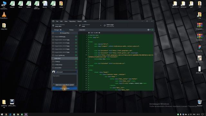The width and height of the screenshot is (206, 116).
Task: Click the green expand-diff icon beside the gear
Action: point(152,30)
